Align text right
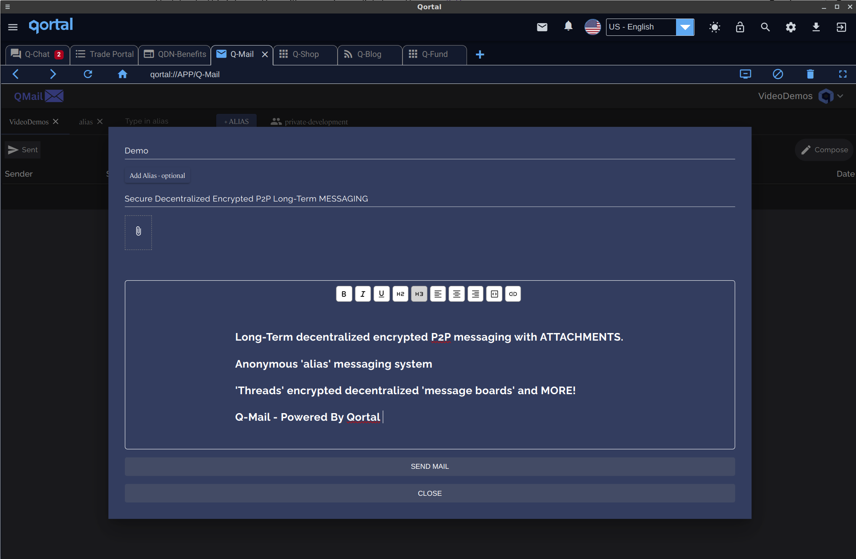 (x=475, y=294)
